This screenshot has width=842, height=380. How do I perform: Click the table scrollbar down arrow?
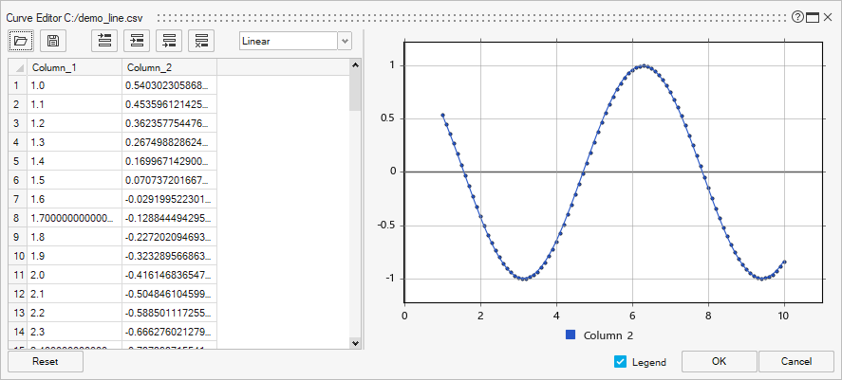[x=356, y=342]
